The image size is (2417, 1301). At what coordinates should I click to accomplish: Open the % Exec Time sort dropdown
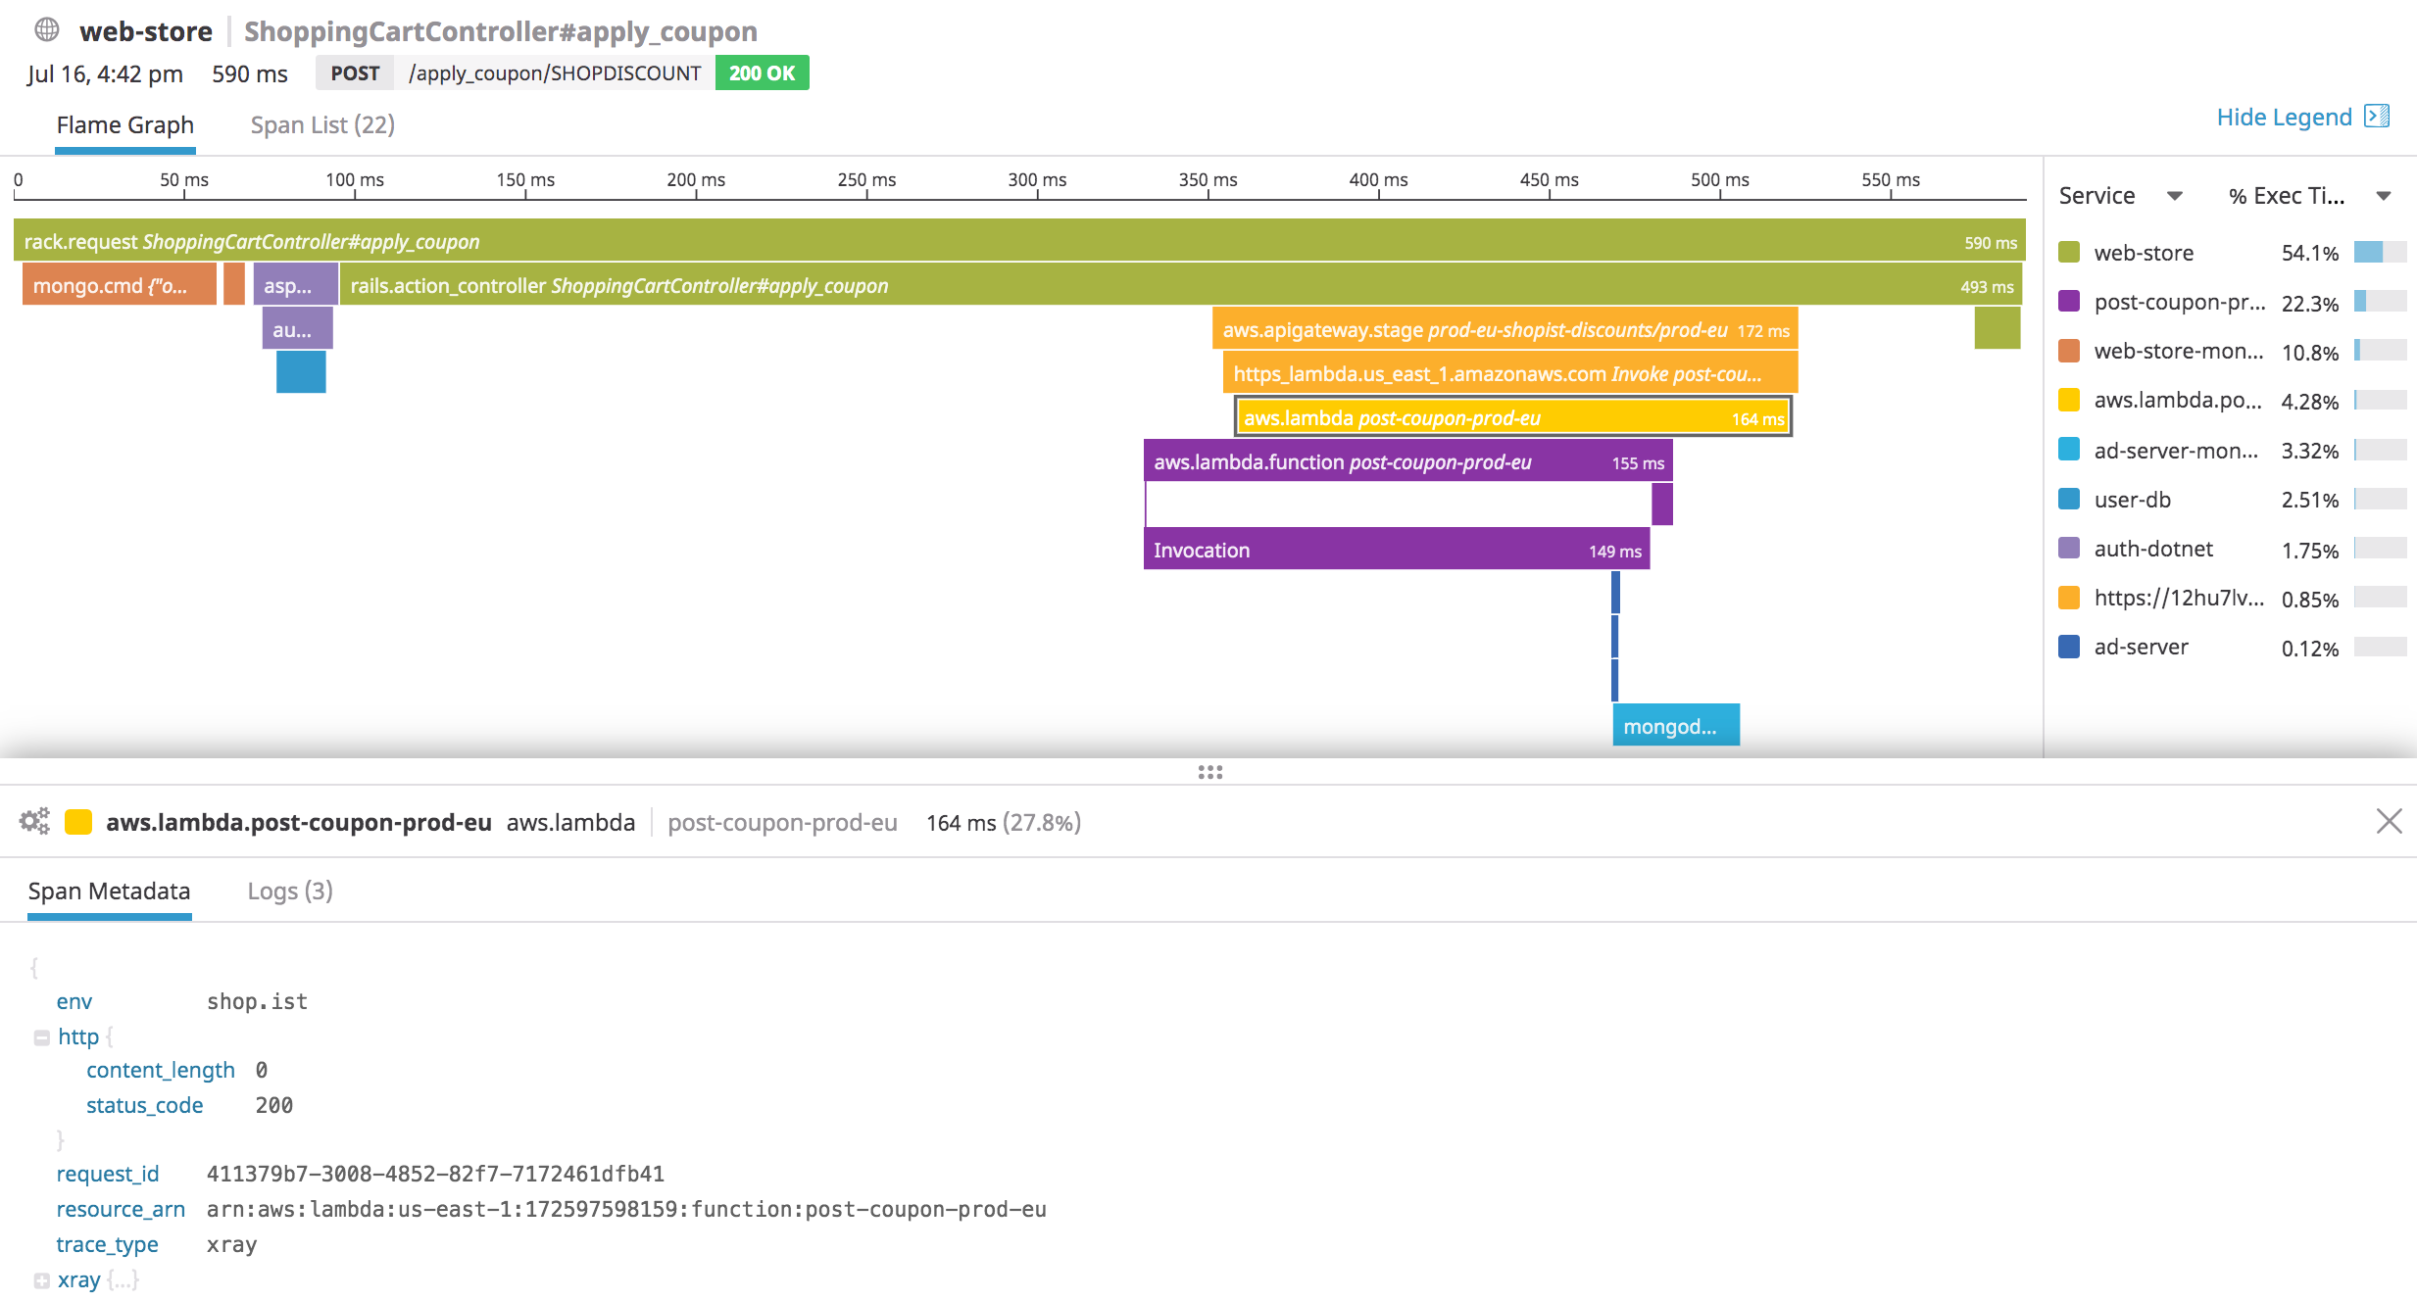[x=2385, y=195]
